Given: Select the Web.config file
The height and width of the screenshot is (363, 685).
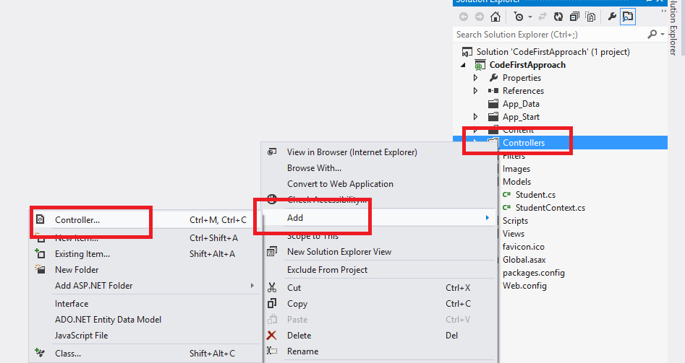Looking at the screenshot, I should (524, 286).
